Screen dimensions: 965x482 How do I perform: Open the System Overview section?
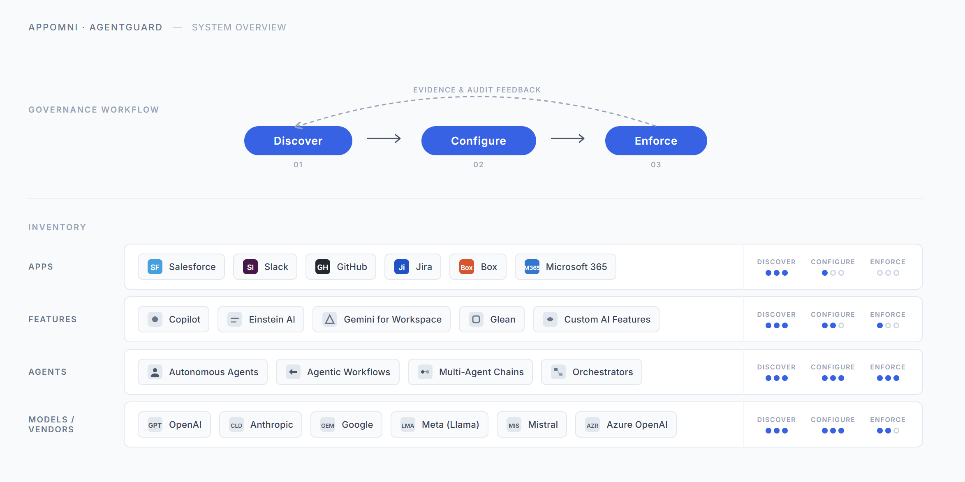click(238, 27)
